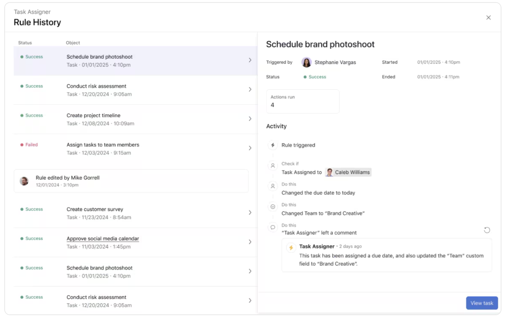This screenshot has height=318, width=505.
Task: Click the Rule edited by Mike Gorrell entry
Action: [x=131, y=181]
